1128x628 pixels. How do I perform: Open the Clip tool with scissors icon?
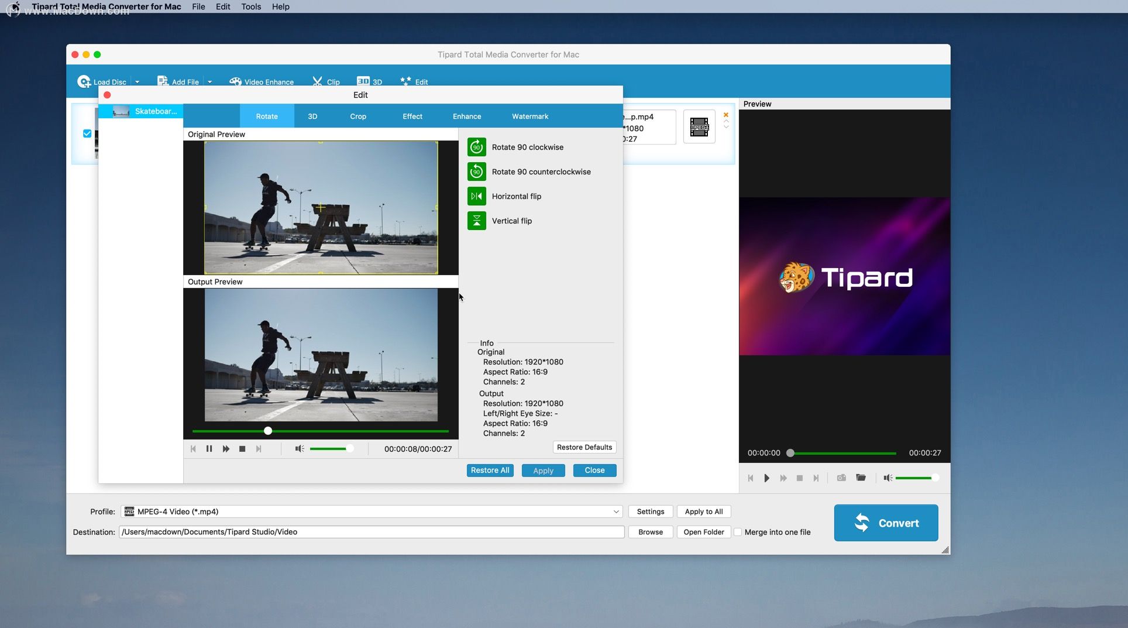tap(326, 81)
